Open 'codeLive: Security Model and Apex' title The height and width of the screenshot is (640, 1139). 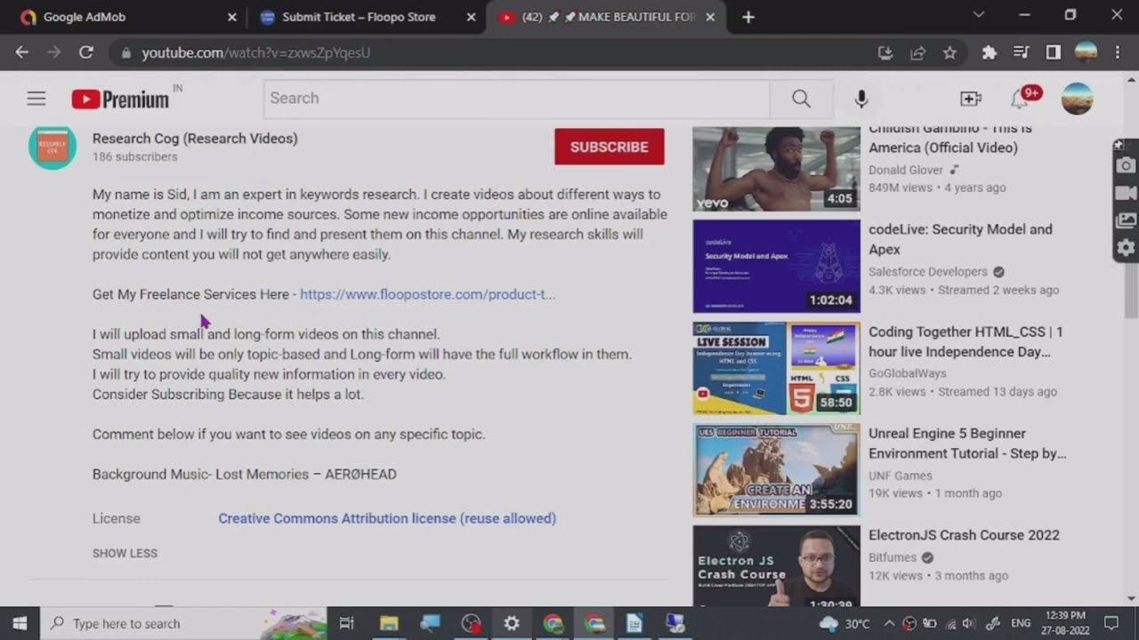point(960,239)
